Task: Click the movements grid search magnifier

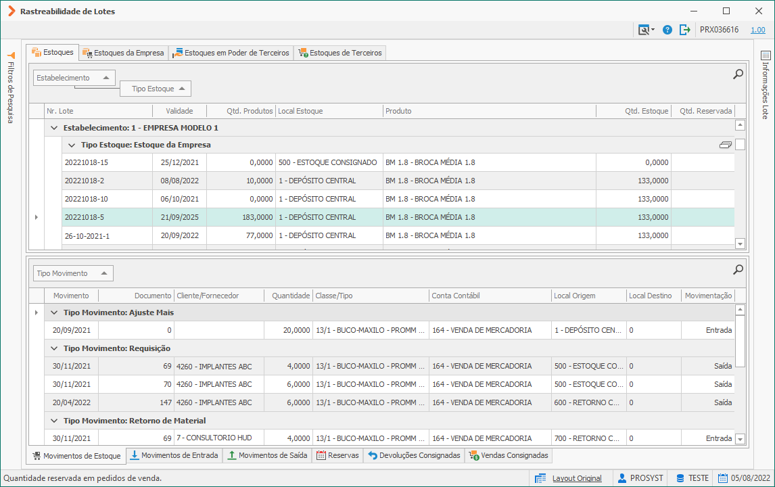Action: 738,269
